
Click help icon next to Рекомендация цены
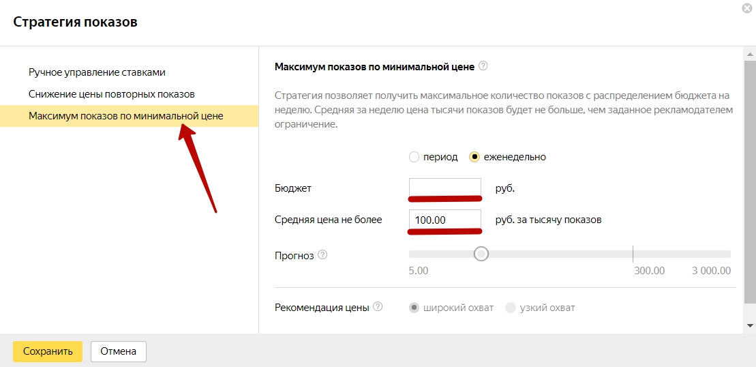(377, 307)
